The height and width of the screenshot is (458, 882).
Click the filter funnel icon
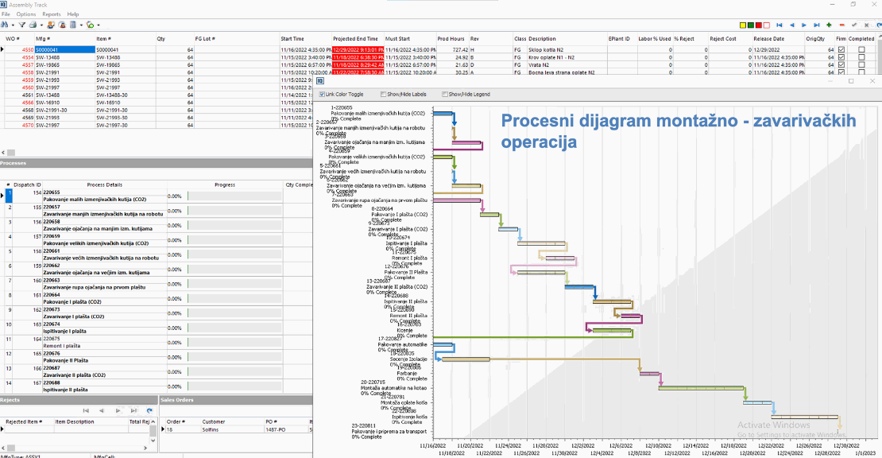(x=22, y=25)
